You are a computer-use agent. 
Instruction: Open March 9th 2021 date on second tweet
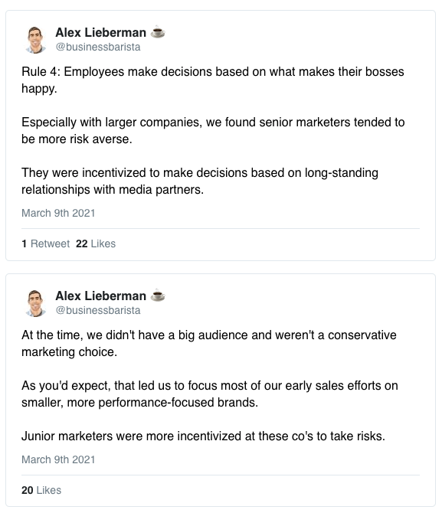(x=58, y=459)
